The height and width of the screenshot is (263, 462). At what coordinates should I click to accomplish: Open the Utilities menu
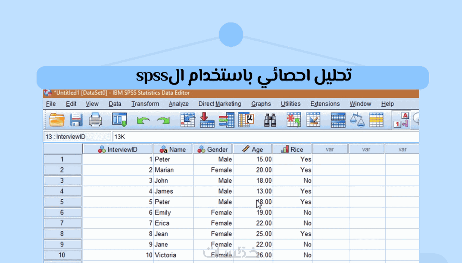click(291, 104)
